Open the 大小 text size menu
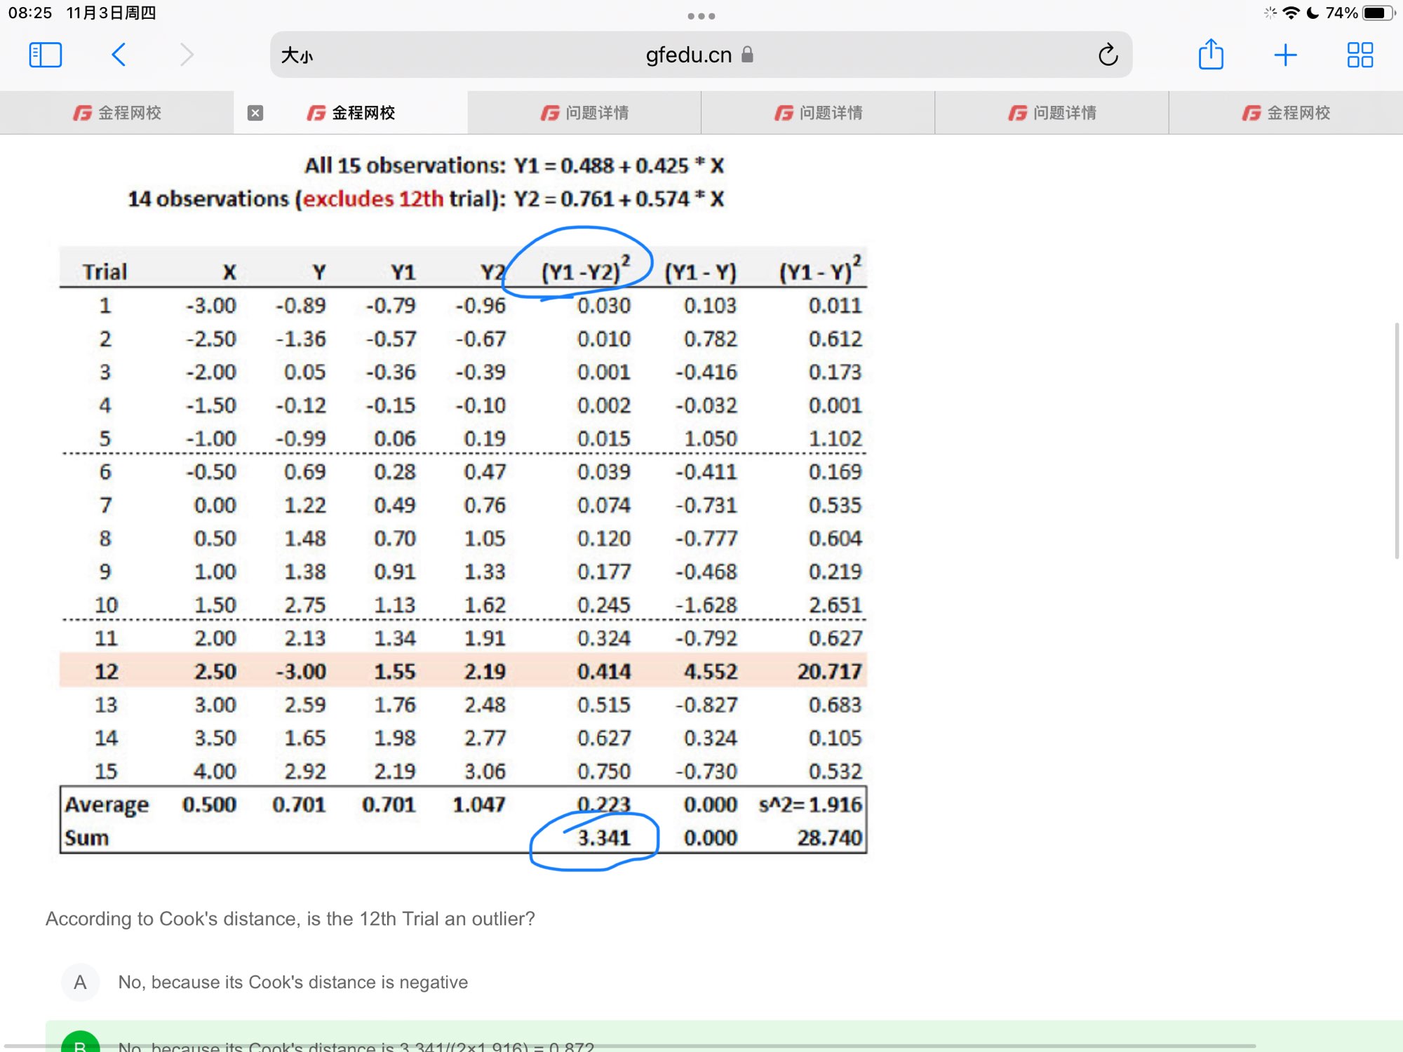This screenshot has width=1403, height=1052. (297, 55)
